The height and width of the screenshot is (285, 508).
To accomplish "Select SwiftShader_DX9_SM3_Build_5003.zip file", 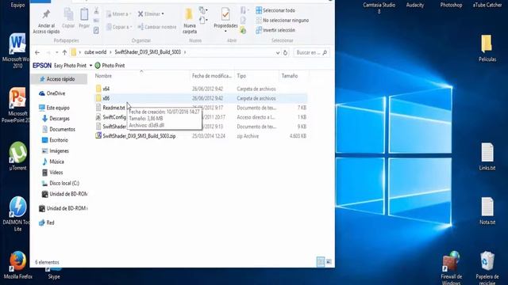I will 136,136.
